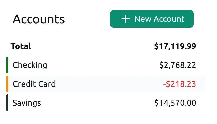Open the Checking account
Viewport: 217px width, 124px height.
(30, 65)
